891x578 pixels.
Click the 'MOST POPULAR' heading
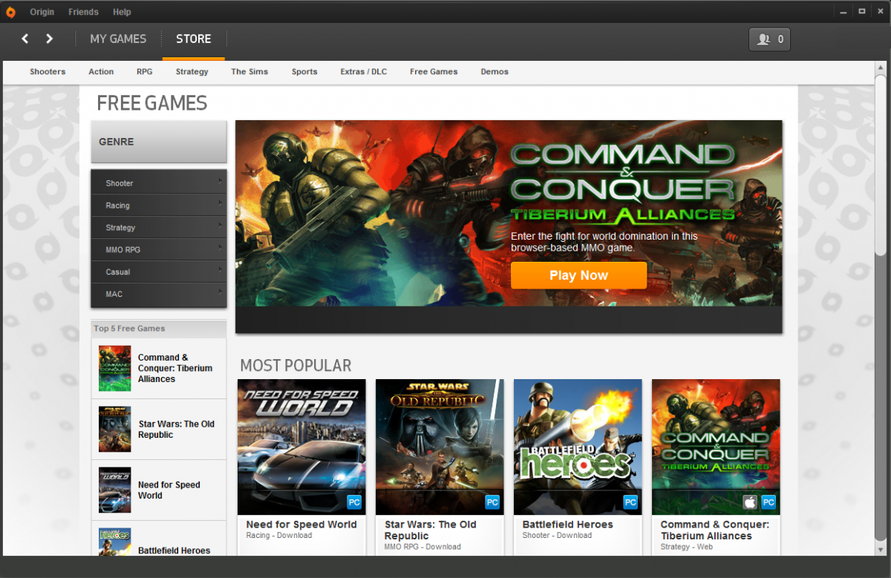coord(296,365)
